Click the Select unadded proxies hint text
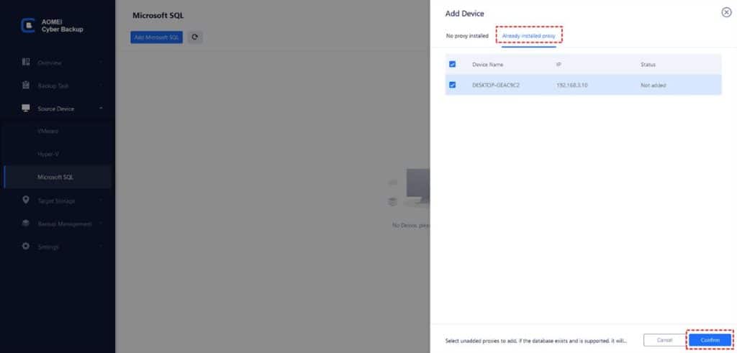737x353 pixels. tap(535, 340)
